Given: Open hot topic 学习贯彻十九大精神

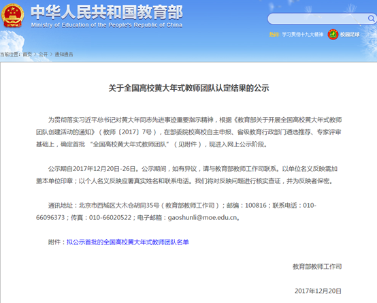Looking at the screenshot, I should tap(303, 35).
